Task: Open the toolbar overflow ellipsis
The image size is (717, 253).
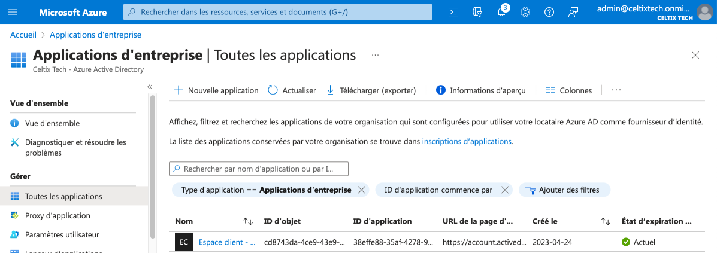Action: point(616,90)
